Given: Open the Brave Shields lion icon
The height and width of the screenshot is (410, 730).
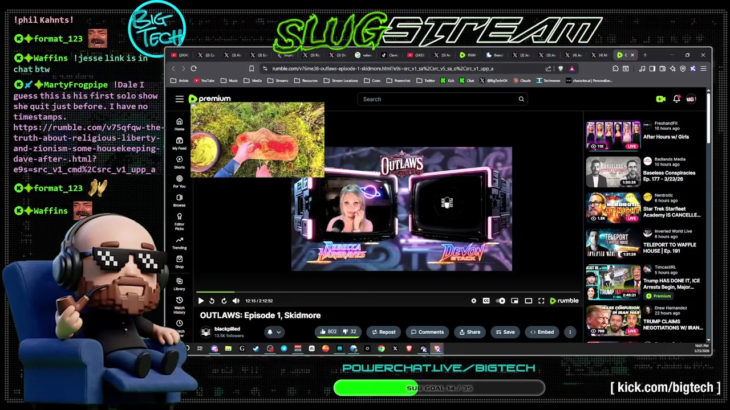Looking at the screenshot, I should click(560, 68).
